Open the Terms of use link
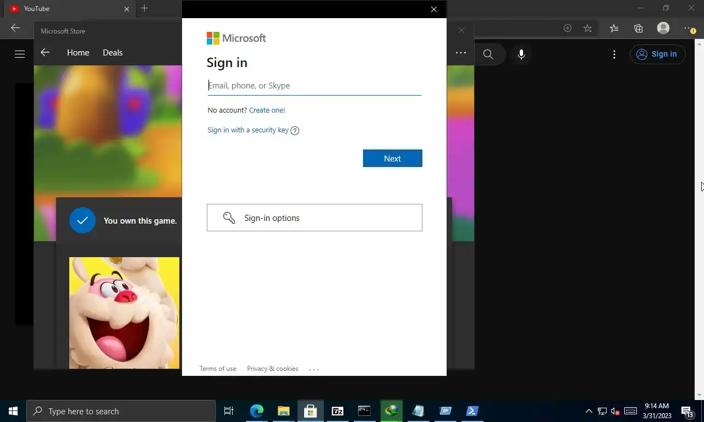The image size is (704, 422). 218,369
